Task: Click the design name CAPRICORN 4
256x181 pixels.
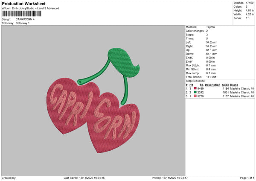Action: point(25,19)
